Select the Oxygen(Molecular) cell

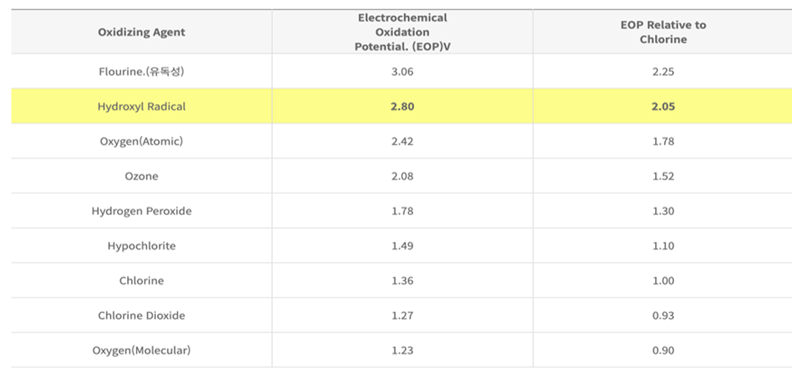(141, 351)
